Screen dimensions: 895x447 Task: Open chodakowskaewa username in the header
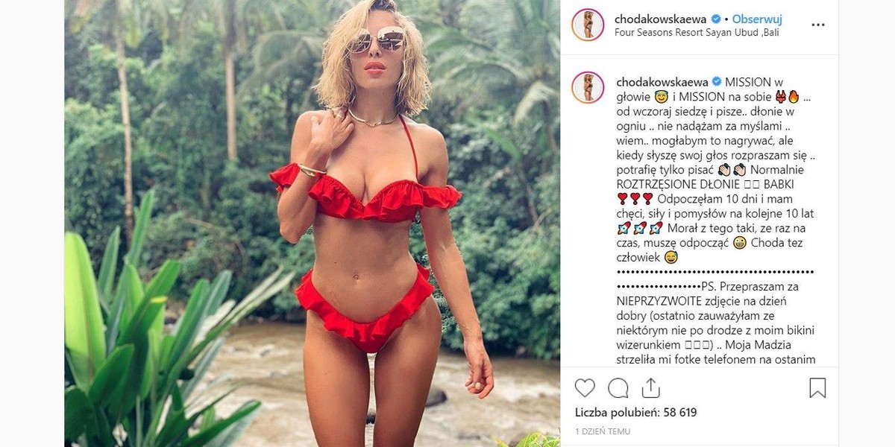click(x=662, y=19)
